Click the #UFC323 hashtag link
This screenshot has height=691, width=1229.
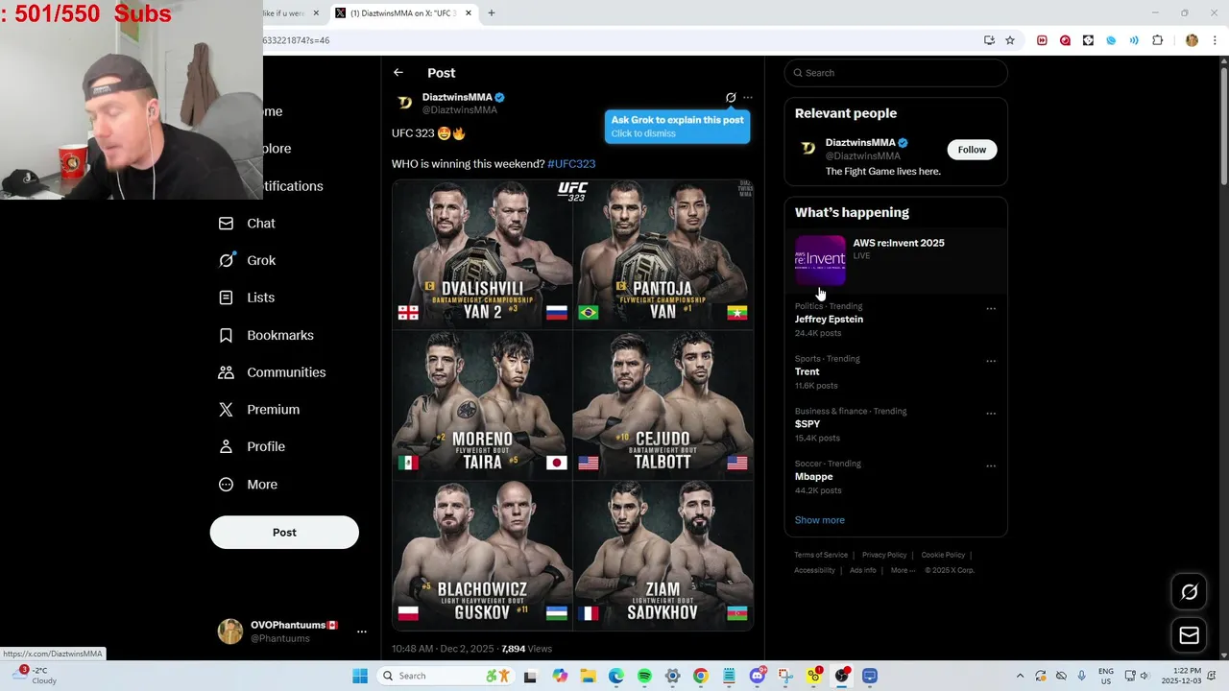point(571,164)
